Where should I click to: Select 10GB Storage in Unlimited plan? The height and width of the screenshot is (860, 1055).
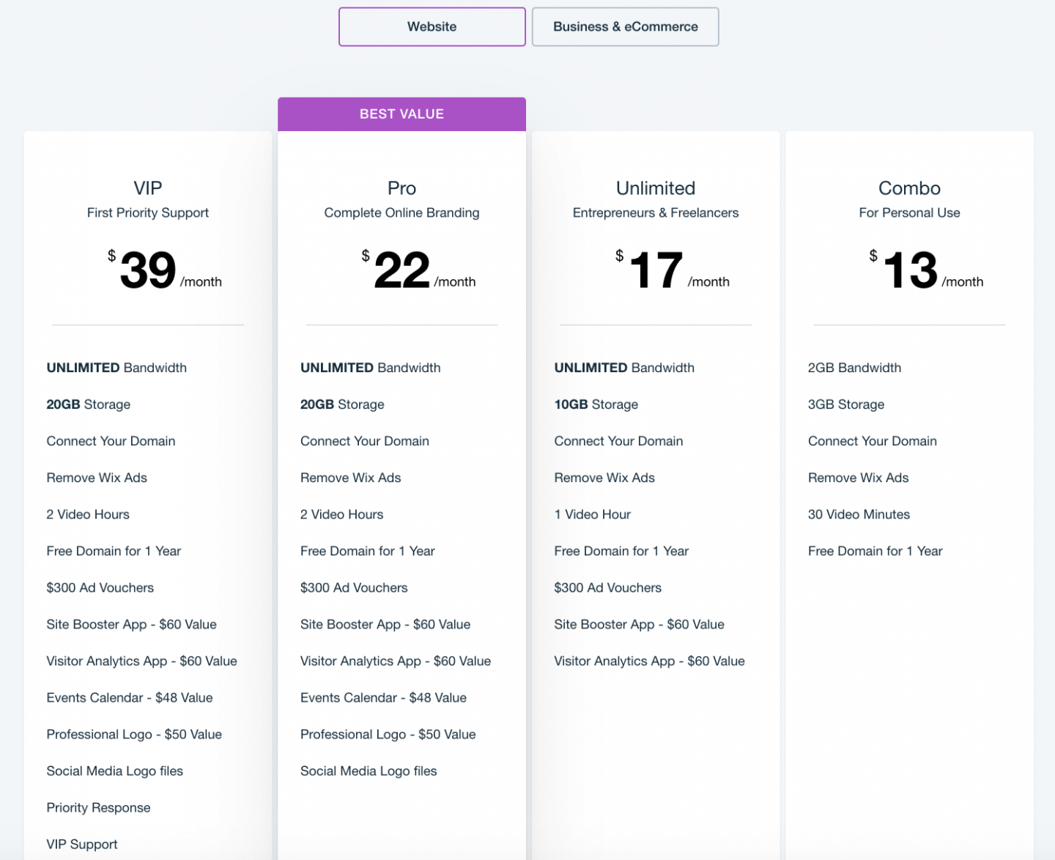click(x=596, y=404)
